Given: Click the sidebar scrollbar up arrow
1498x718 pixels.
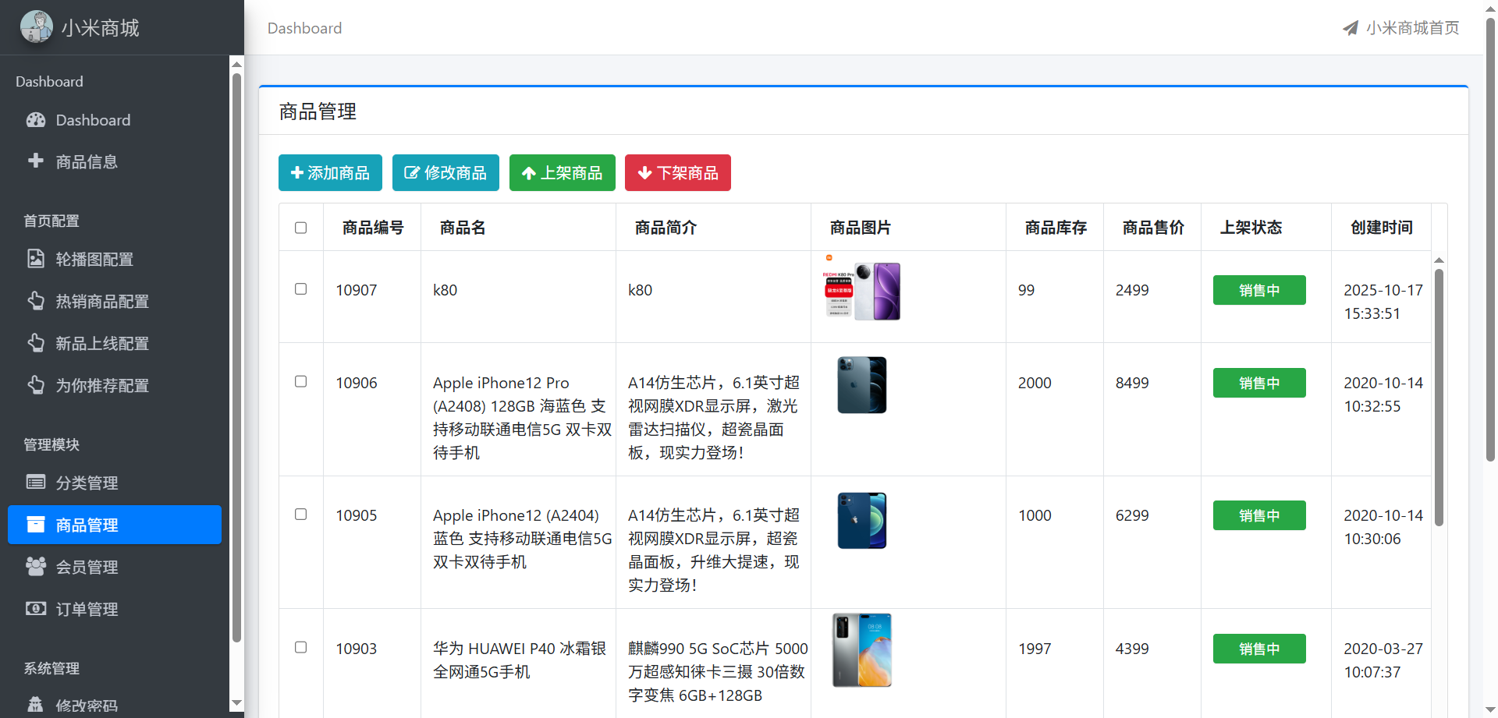Looking at the screenshot, I should tap(236, 65).
